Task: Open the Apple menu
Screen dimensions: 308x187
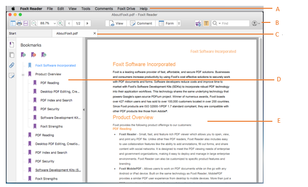Action: tap(13, 9)
